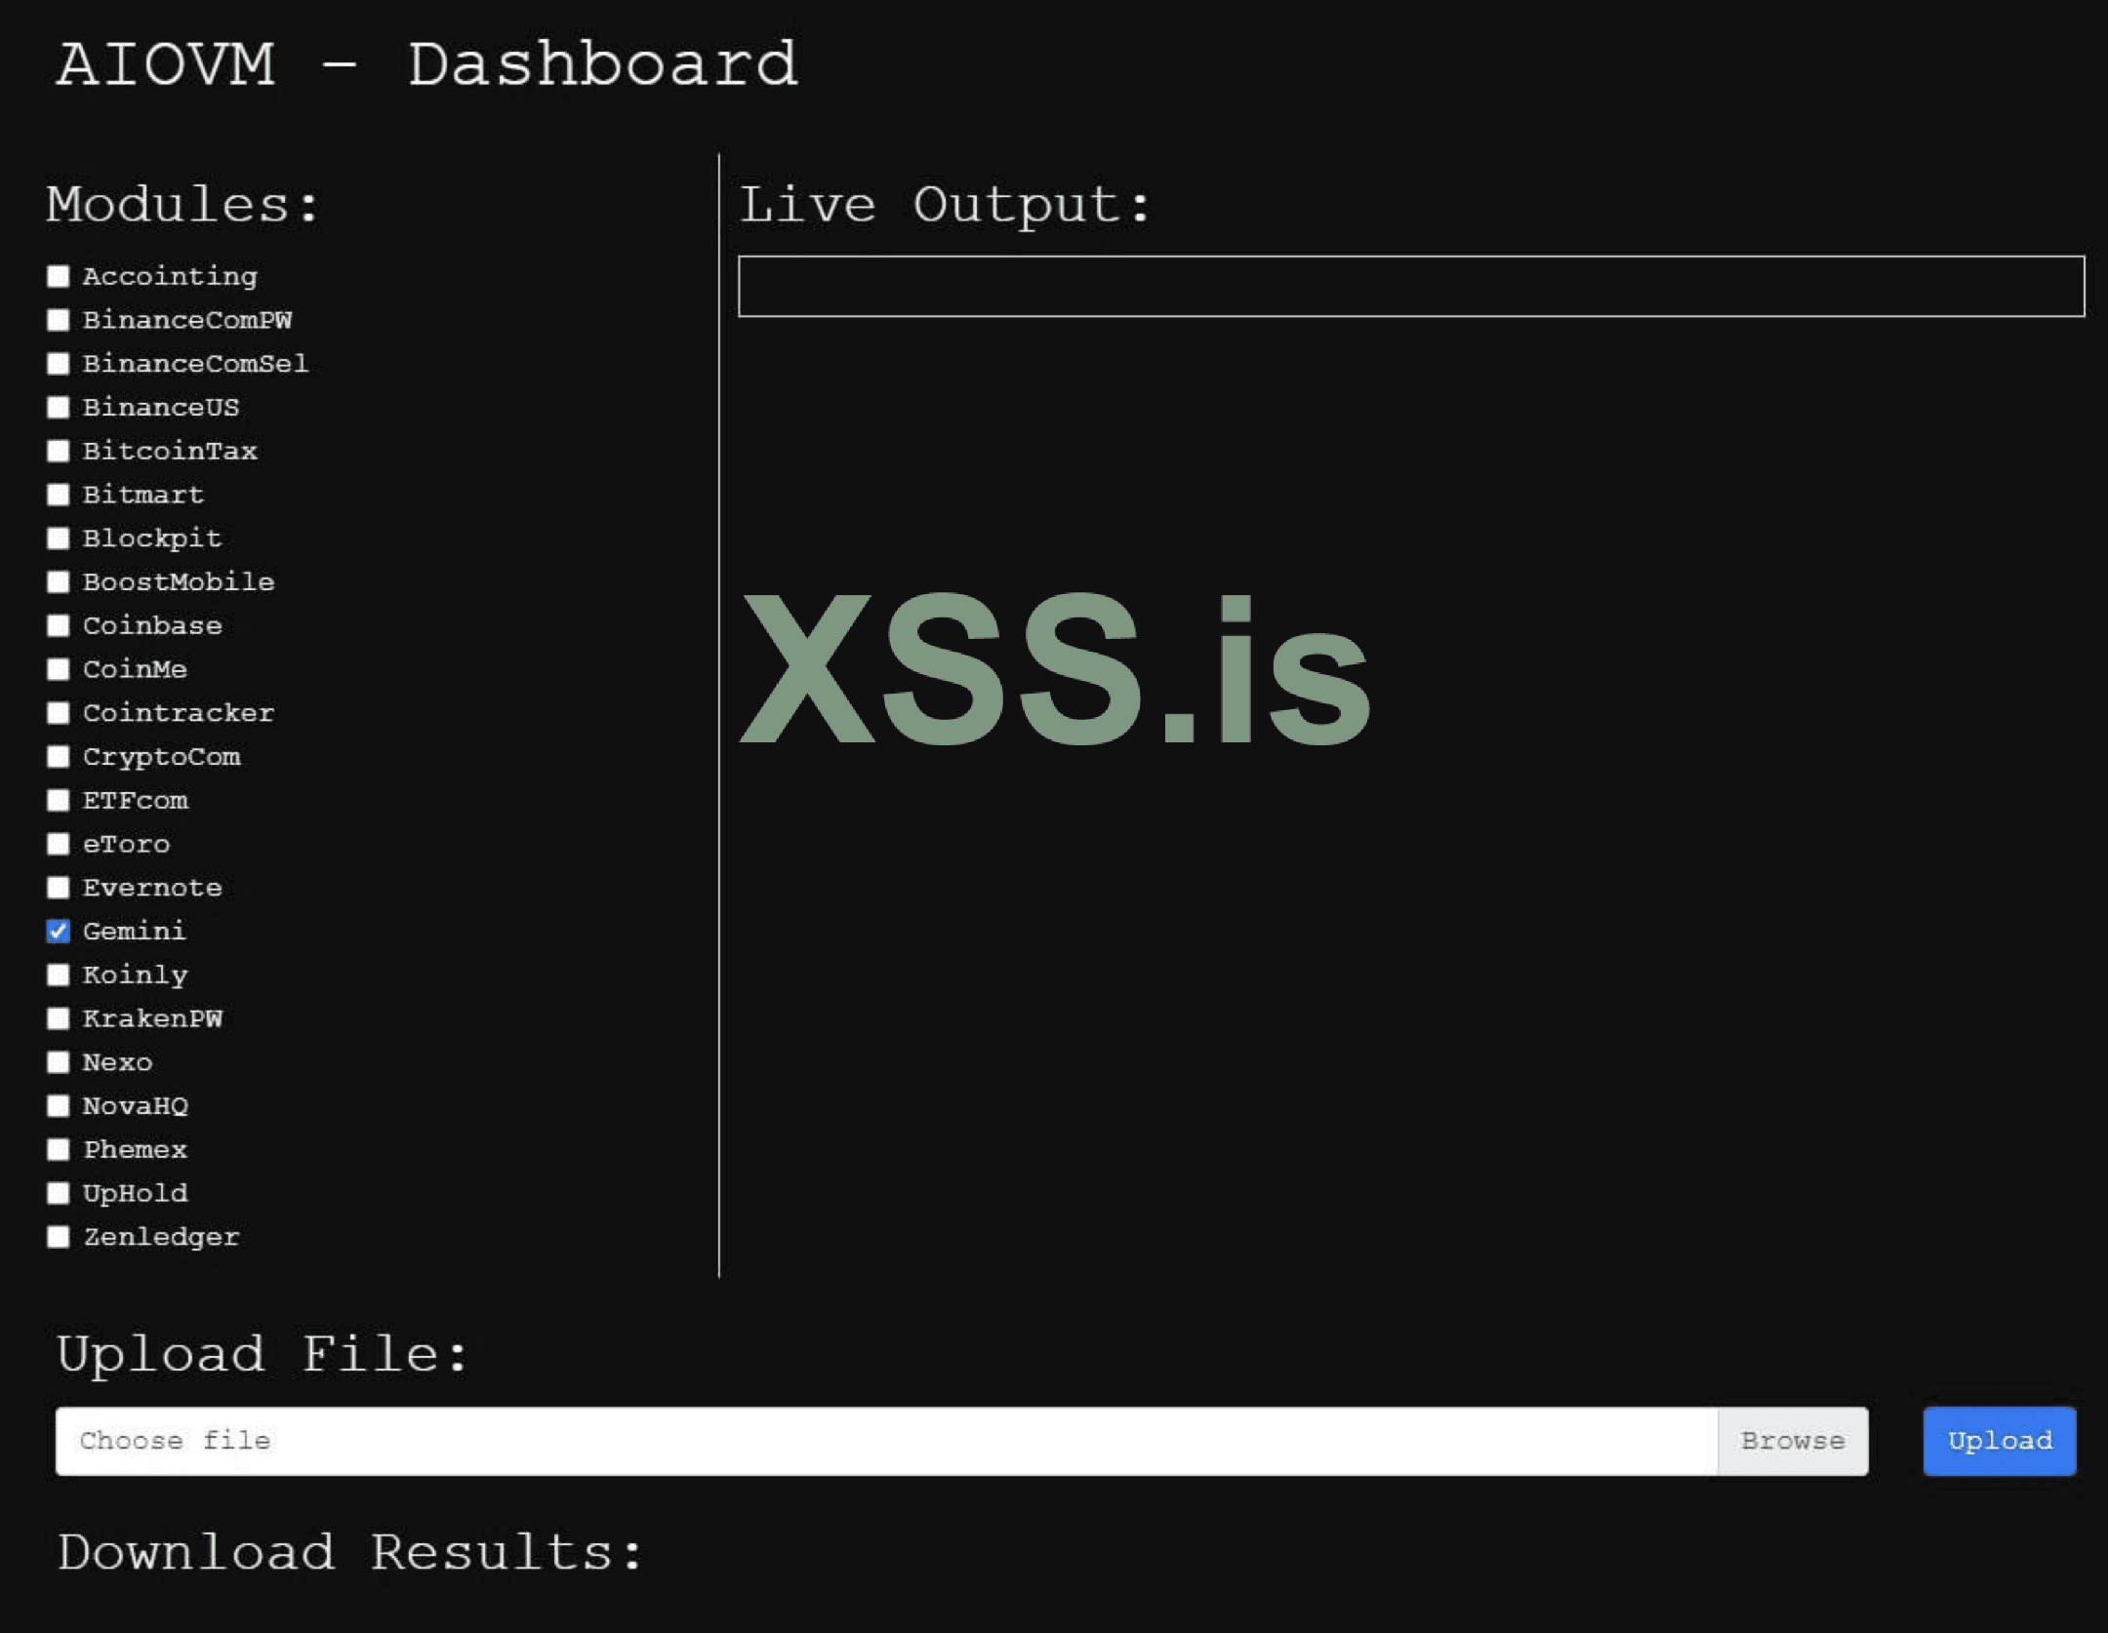Check the CryptoCom module box
Screen dimensions: 2108x1633
click(x=59, y=757)
